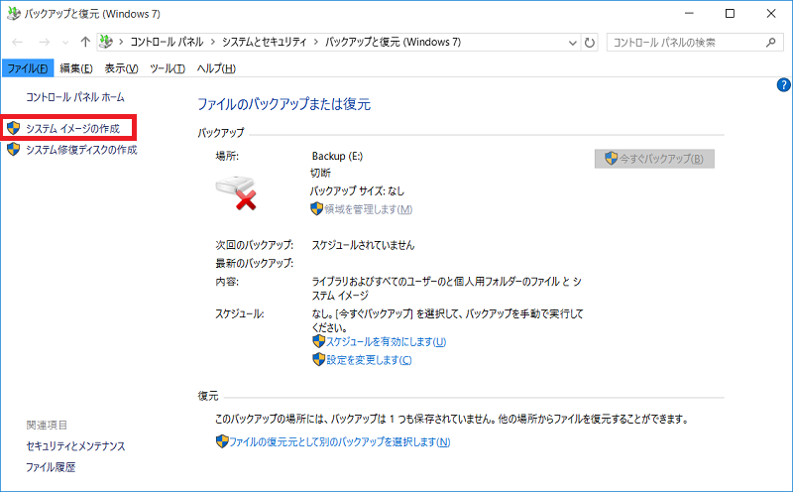Click スケジュールを有効にします(U) link

coord(386,342)
